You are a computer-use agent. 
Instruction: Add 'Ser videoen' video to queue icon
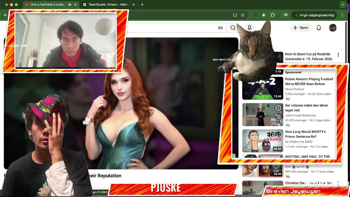pos(278,116)
